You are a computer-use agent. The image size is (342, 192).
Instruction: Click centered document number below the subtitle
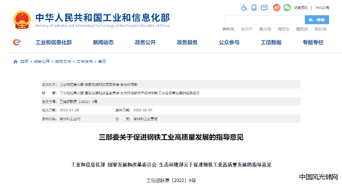(171, 181)
